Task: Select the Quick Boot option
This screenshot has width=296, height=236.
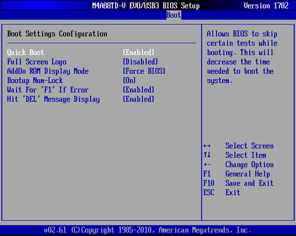Action: click(25, 52)
